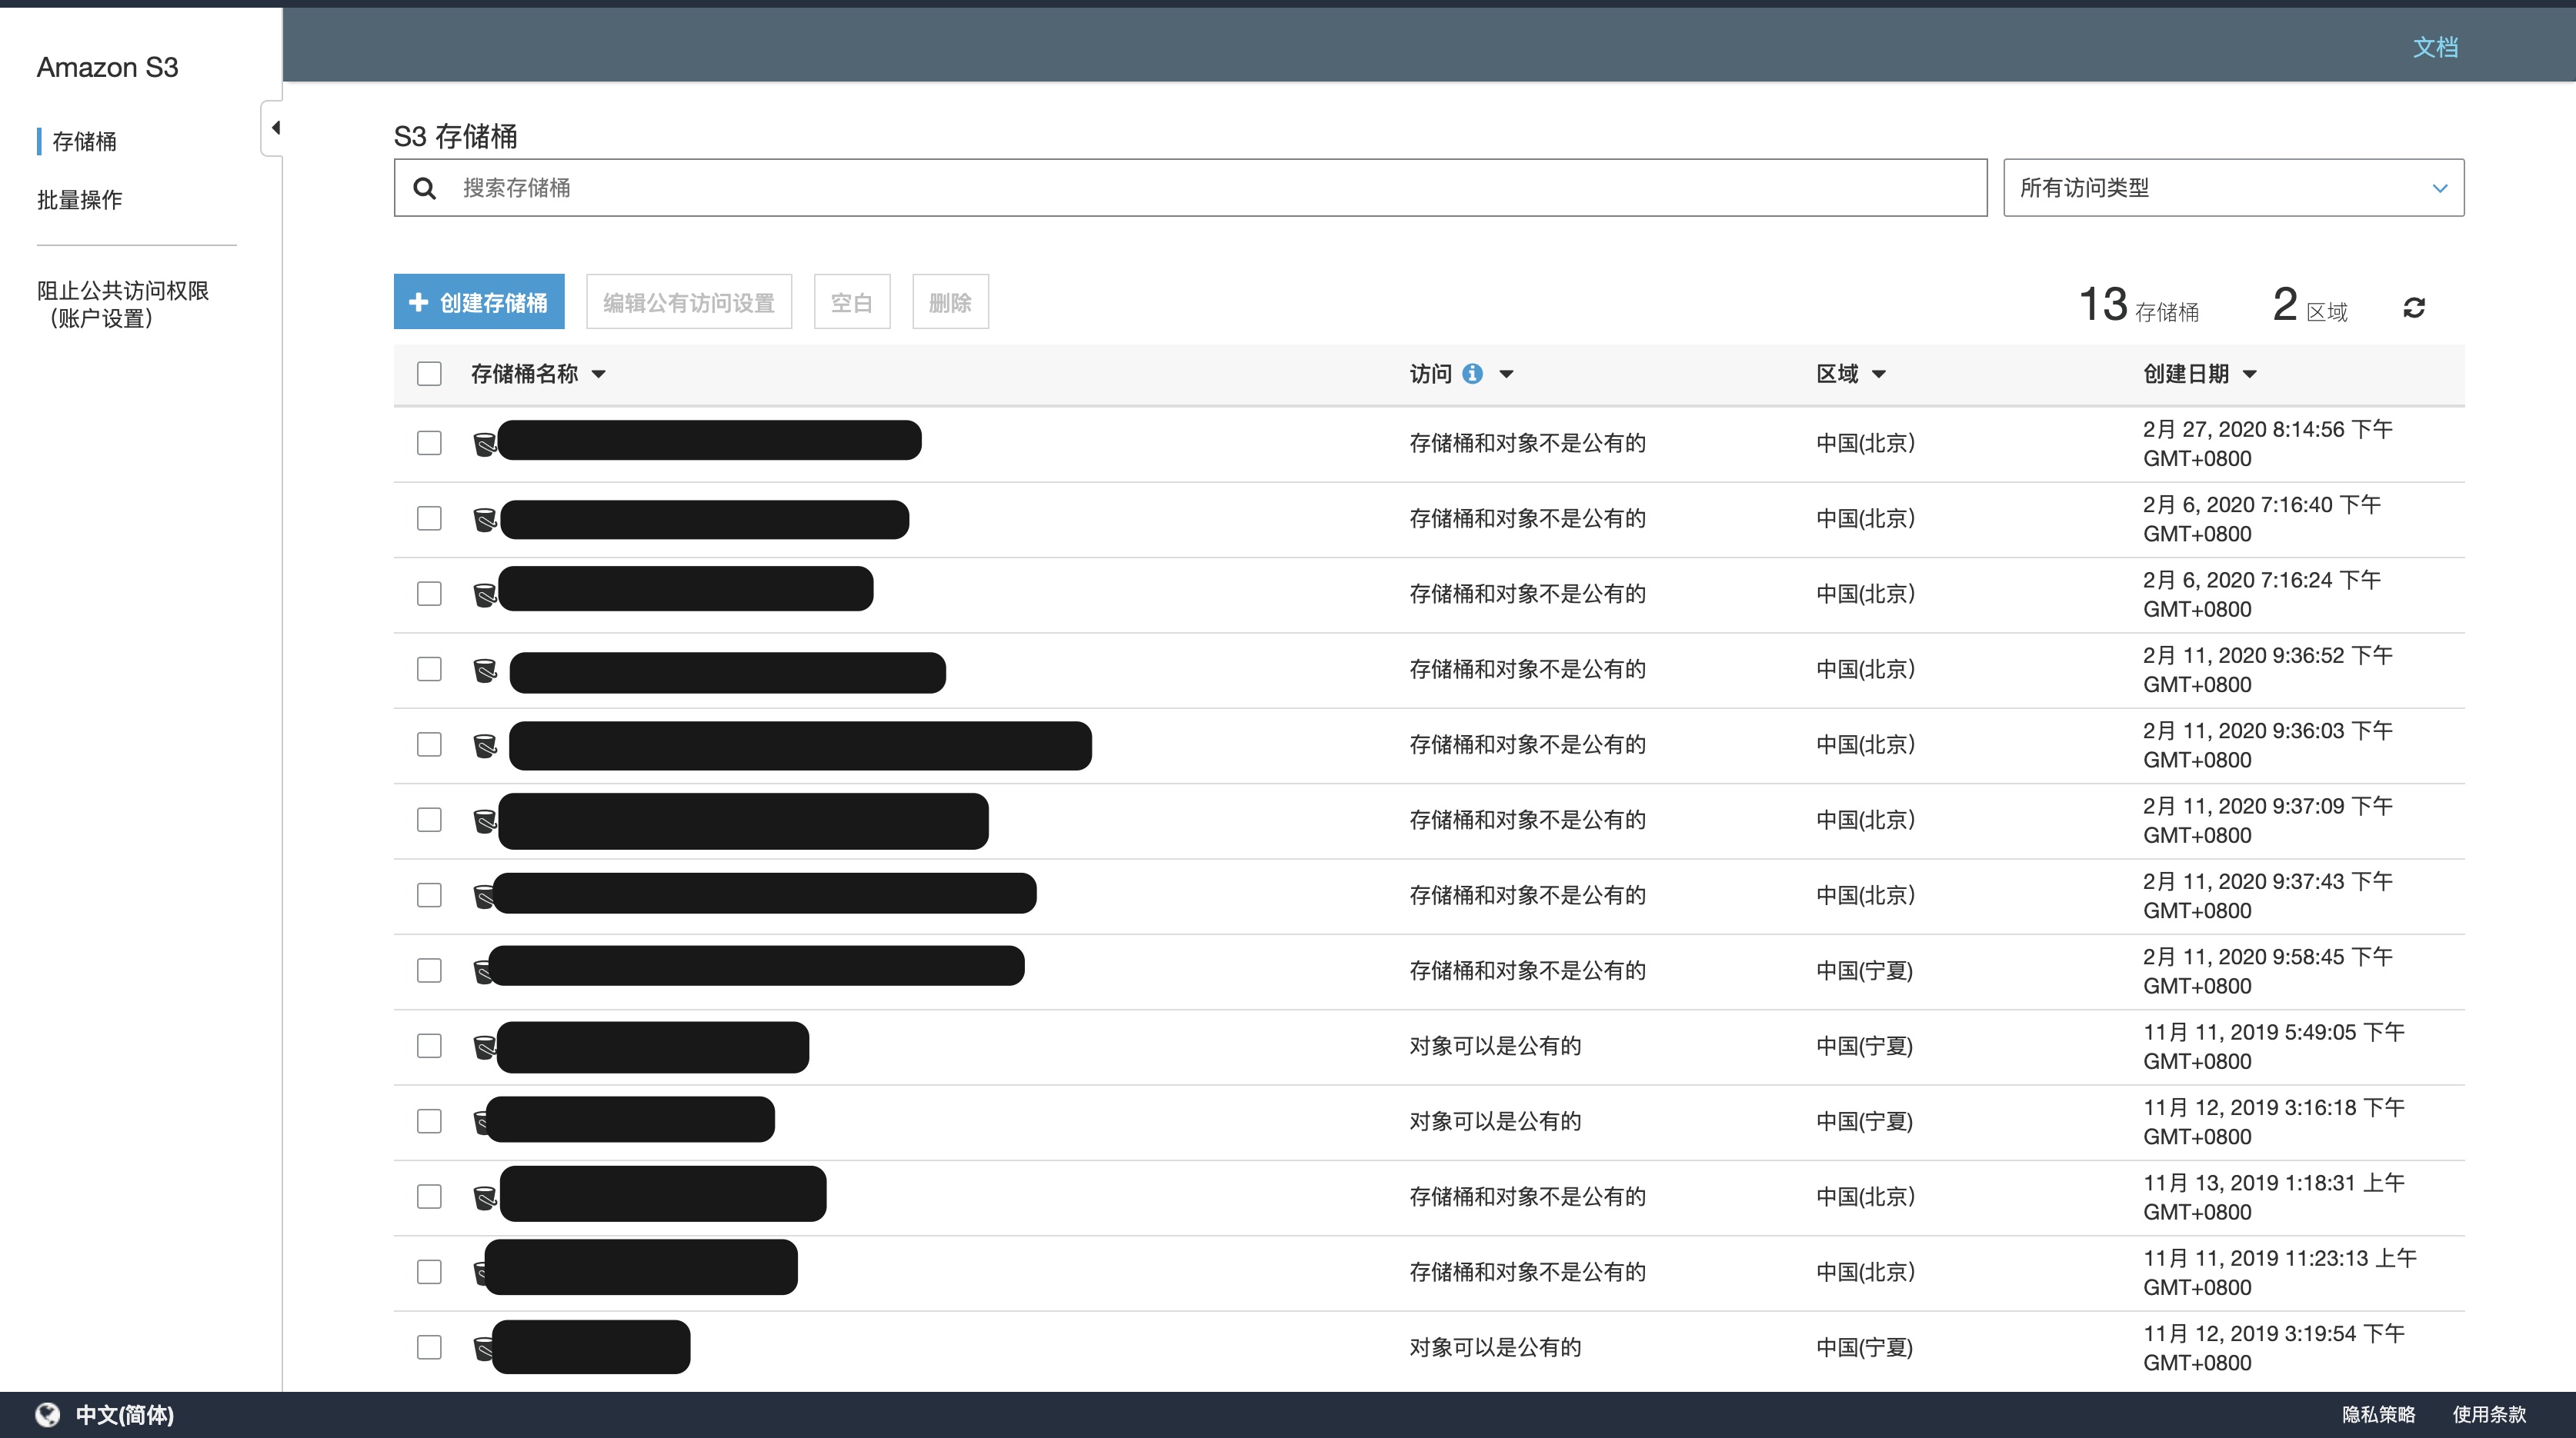Viewport: 2576px width, 1438px height.
Task: Click the refresh buckets icon
Action: coord(2413,308)
